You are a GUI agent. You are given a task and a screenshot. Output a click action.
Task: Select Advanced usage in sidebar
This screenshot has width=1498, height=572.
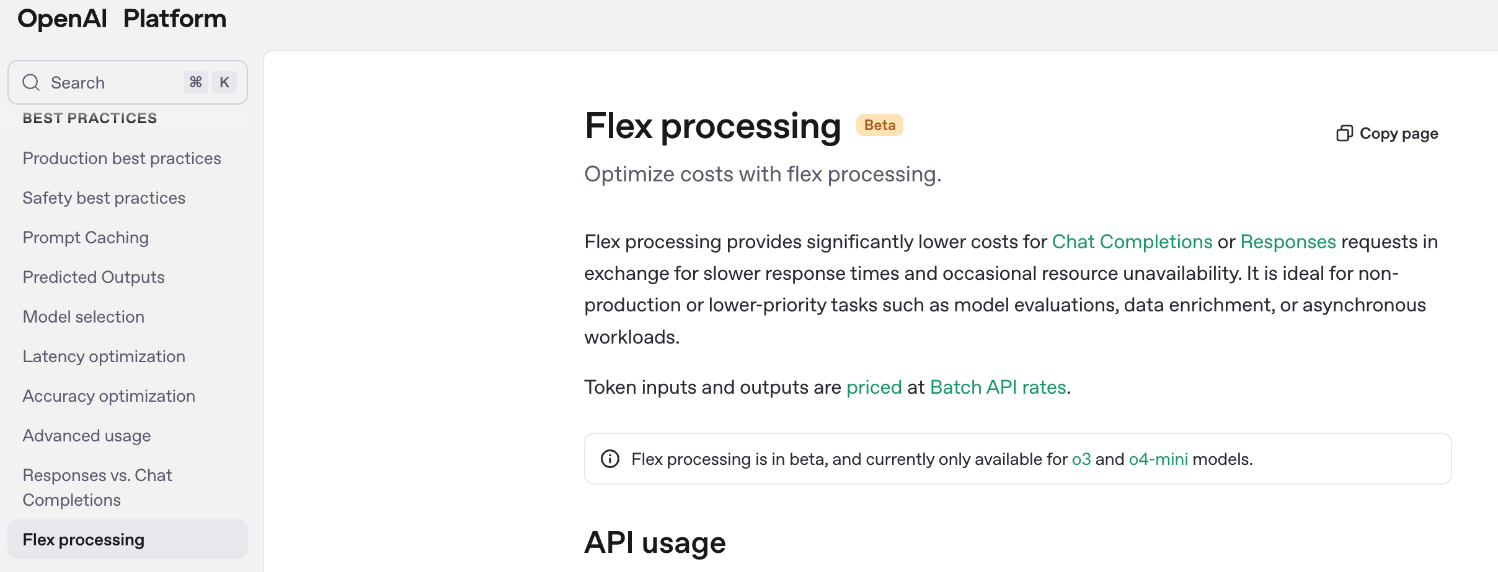point(87,436)
